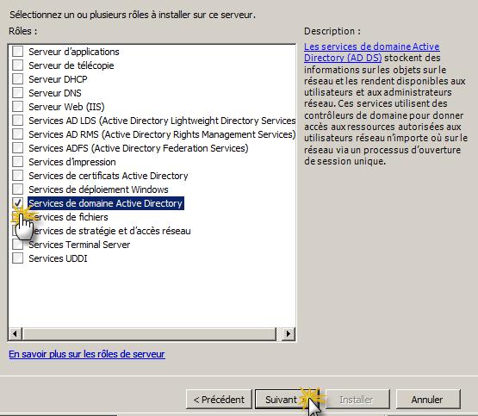478x416 pixels.
Task: Enable Services AD LDS checkbox
Action: [x=18, y=120]
